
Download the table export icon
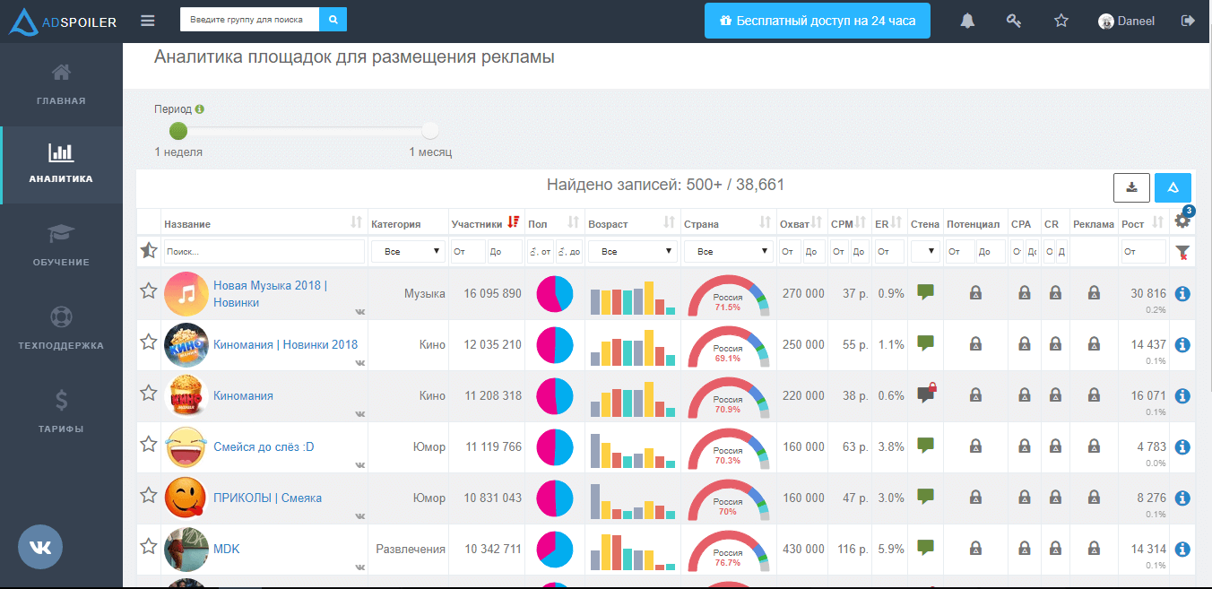tap(1131, 187)
